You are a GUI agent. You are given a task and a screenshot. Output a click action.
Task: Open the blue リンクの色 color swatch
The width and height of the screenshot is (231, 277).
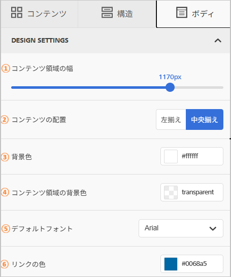pyautogui.click(x=171, y=264)
